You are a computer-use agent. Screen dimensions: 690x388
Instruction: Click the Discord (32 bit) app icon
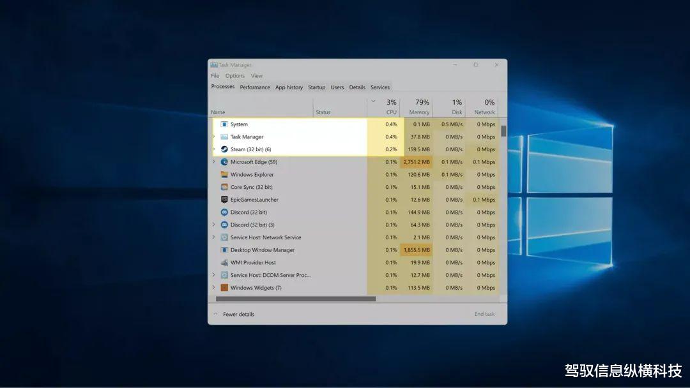click(225, 212)
